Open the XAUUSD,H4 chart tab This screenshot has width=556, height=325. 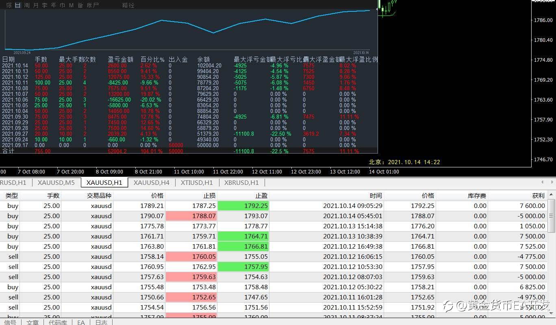click(x=152, y=182)
